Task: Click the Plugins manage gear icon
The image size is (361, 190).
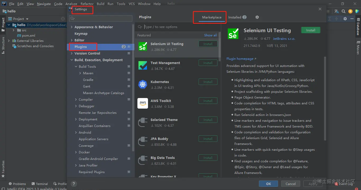Action: pyautogui.click(x=257, y=17)
